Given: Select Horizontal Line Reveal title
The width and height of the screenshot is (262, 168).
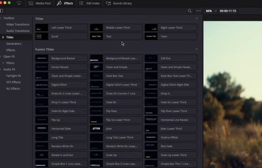Looking at the screenshot, I should [x=171, y=120].
